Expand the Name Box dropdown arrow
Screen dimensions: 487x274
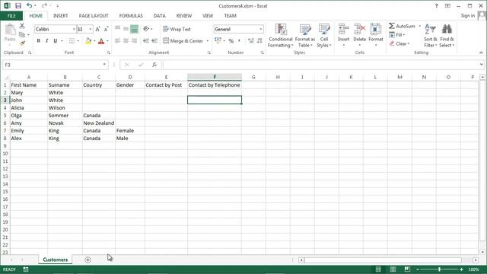coord(104,65)
